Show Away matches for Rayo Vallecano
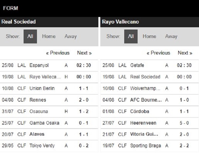The height and width of the screenshot is (153, 199). [x=171, y=36]
